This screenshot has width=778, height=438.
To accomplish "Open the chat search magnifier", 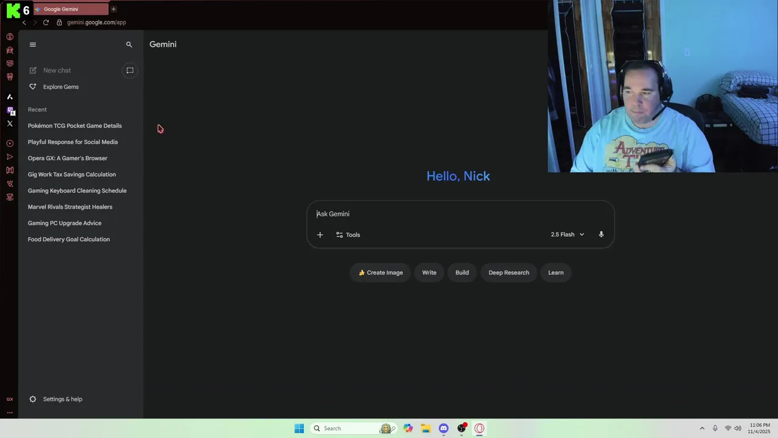I will [x=129, y=44].
